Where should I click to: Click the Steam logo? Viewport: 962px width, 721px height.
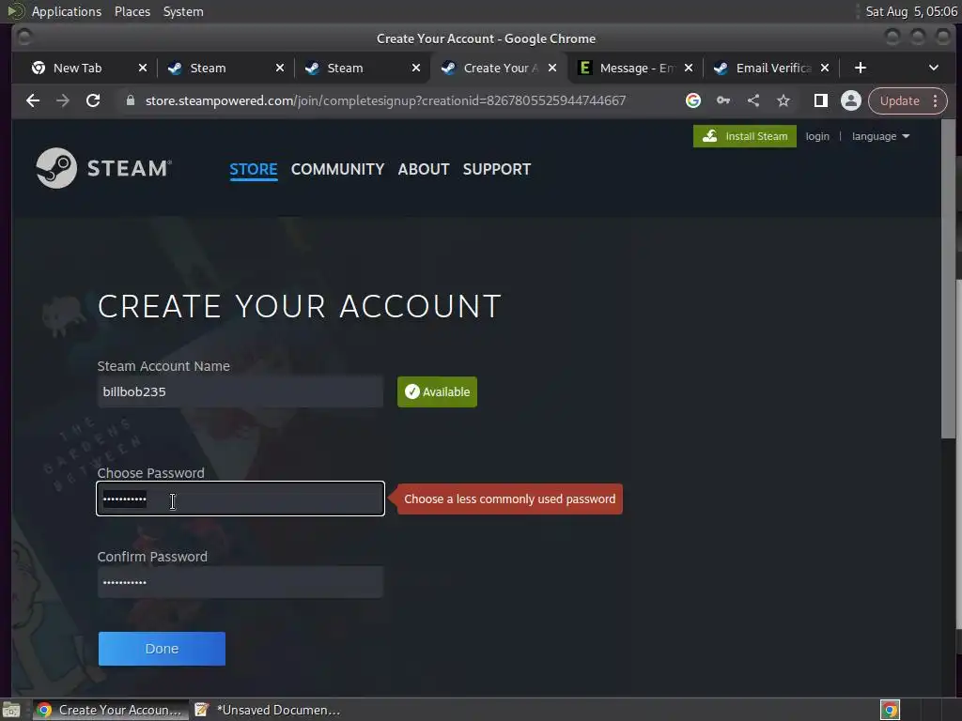[103, 168]
